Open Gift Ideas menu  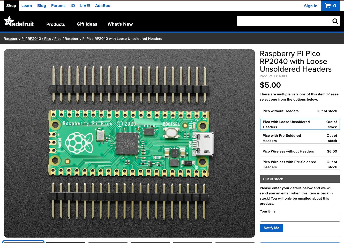coord(87,24)
